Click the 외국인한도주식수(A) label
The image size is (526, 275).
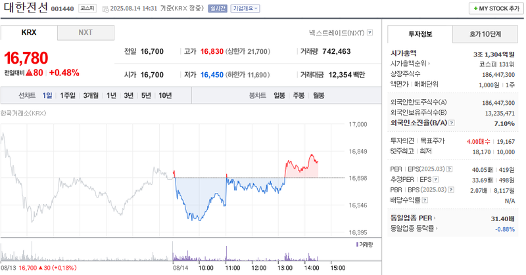point(418,102)
